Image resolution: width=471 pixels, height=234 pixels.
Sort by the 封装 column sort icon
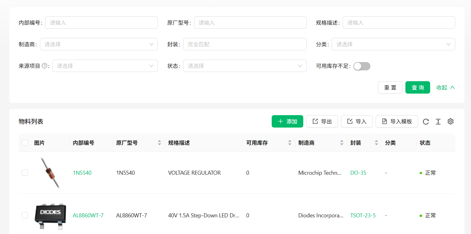376,143
